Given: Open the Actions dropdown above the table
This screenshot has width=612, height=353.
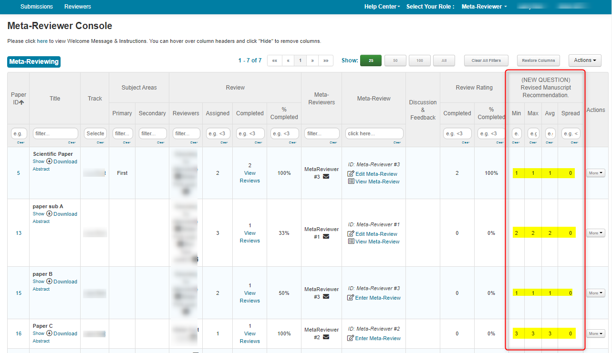Looking at the screenshot, I should click(x=585, y=61).
